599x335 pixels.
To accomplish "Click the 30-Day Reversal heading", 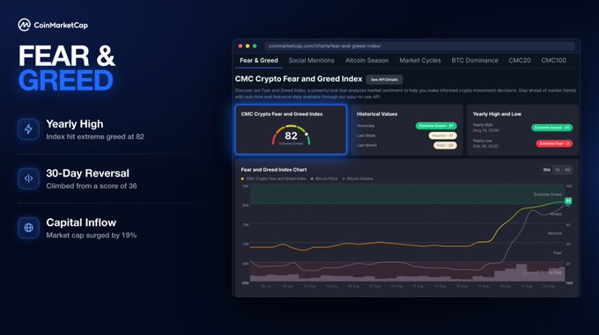I will 87,173.
